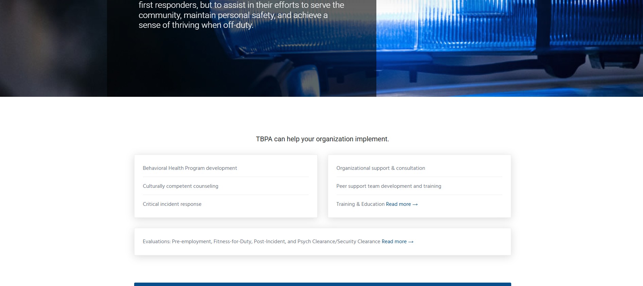Select Behavioral Health Program development item
643x286 pixels.
click(190, 168)
